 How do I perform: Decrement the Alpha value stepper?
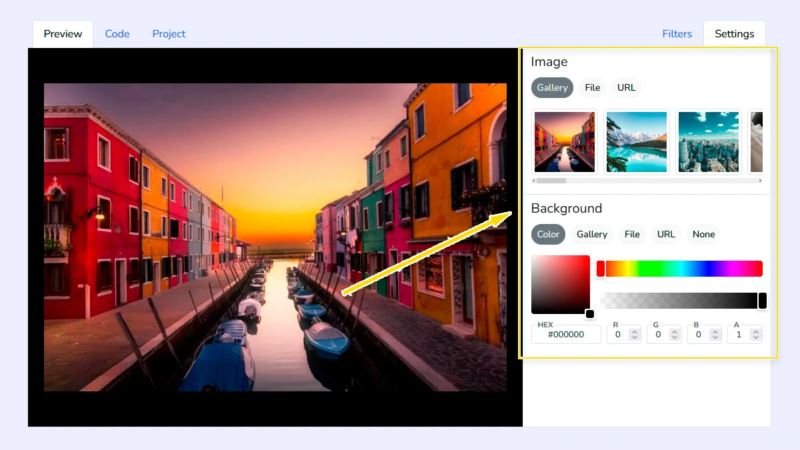pyautogui.click(x=755, y=337)
